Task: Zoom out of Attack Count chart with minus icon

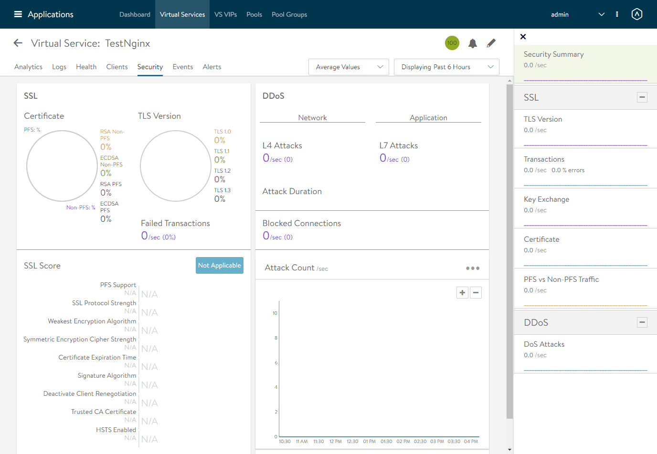Action: [x=475, y=292]
